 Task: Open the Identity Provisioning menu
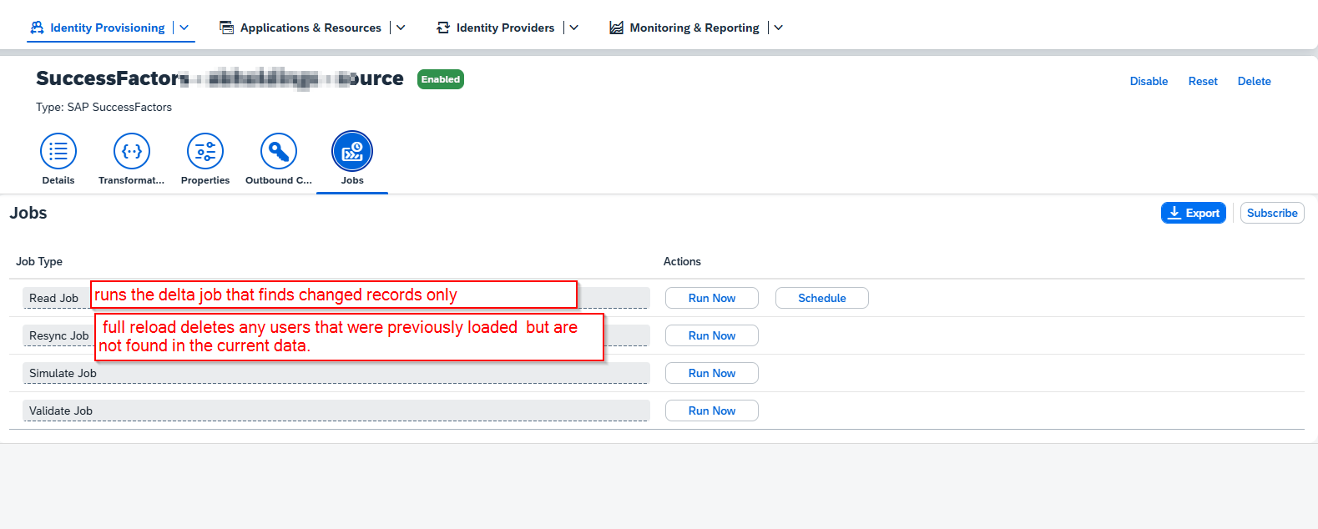108,28
